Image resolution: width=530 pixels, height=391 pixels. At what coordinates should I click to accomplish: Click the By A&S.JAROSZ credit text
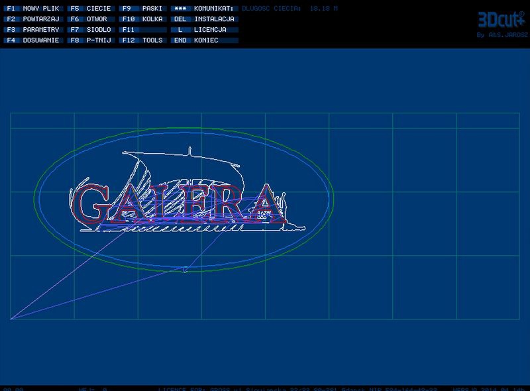(x=502, y=35)
